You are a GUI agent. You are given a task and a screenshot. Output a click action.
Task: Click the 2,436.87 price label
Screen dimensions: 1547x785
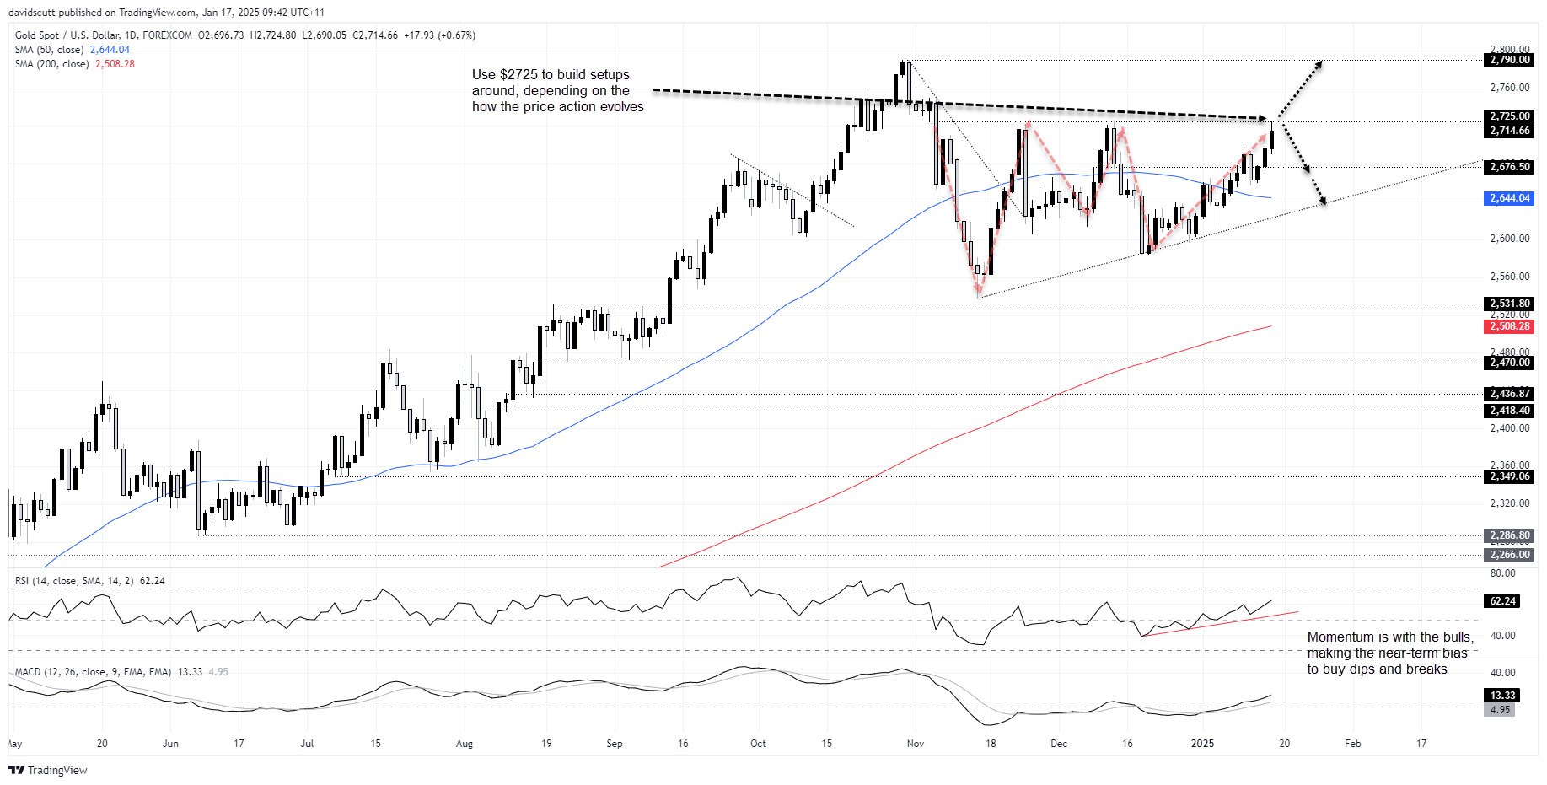pyautogui.click(x=1509, y=394)
